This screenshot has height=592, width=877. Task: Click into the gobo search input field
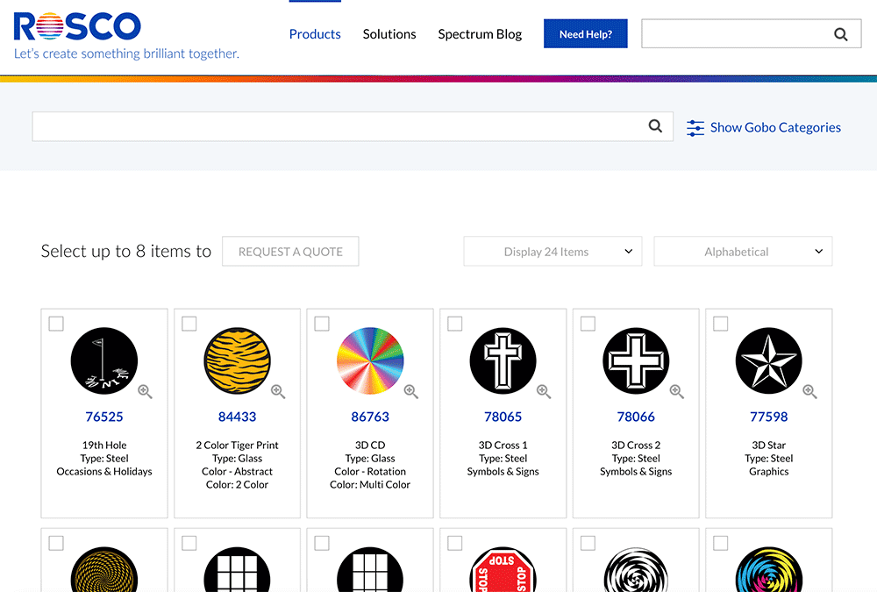tap(338, 126)
